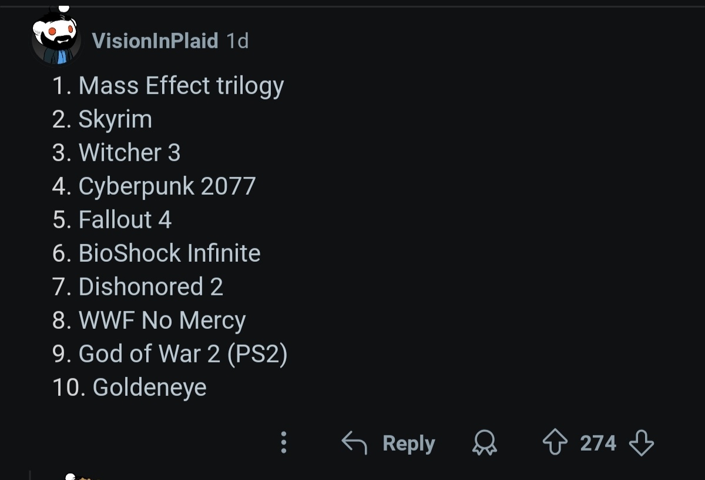Give an award to this comment
Image resolution: width=705 pixels, height=480 pixels.
(485, 443)
